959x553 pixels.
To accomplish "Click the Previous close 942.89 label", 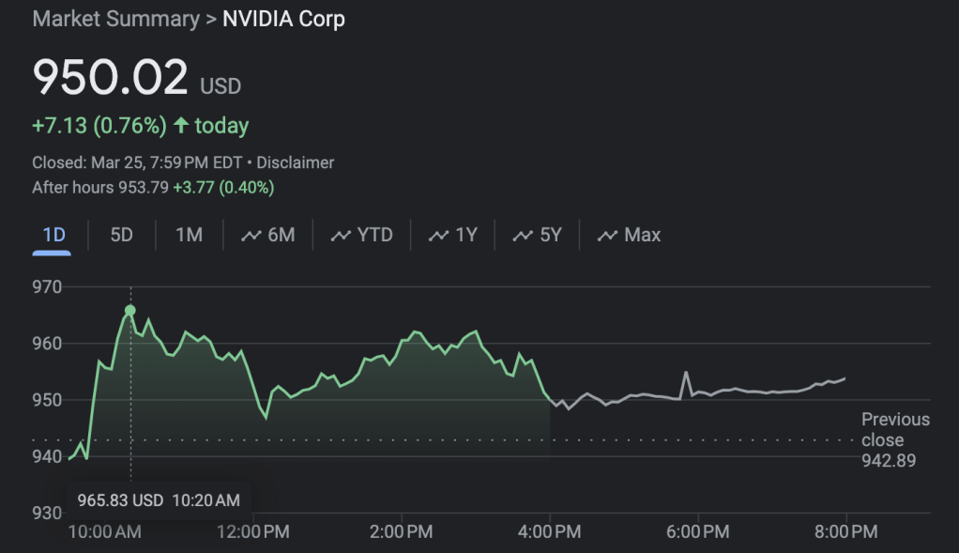I will tap(894, 439).
